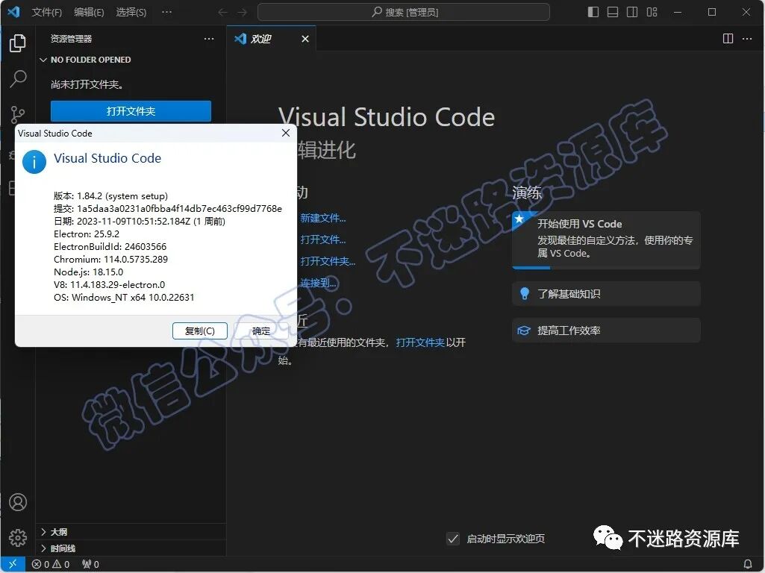Click the Open File (打开文件...) link
765x573 pixels.
coord(323,239)
